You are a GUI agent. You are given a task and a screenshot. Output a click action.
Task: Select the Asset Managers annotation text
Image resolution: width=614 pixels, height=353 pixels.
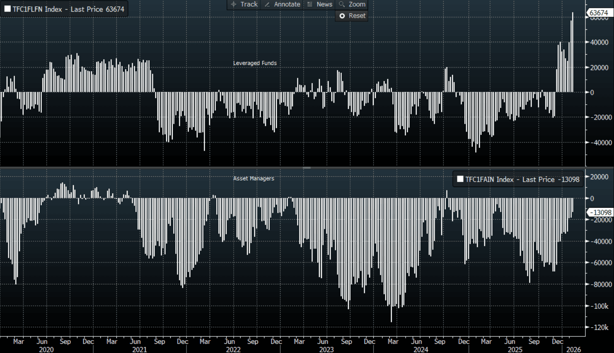254,178
